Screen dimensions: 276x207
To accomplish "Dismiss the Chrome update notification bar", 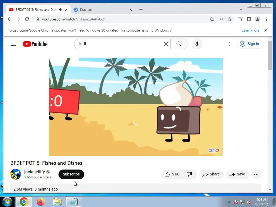I will pyautogui.click(x=265, y=30).
